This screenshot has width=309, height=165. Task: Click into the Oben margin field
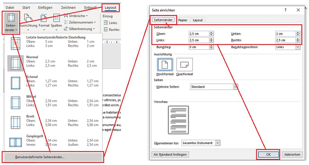coord(199,34)
